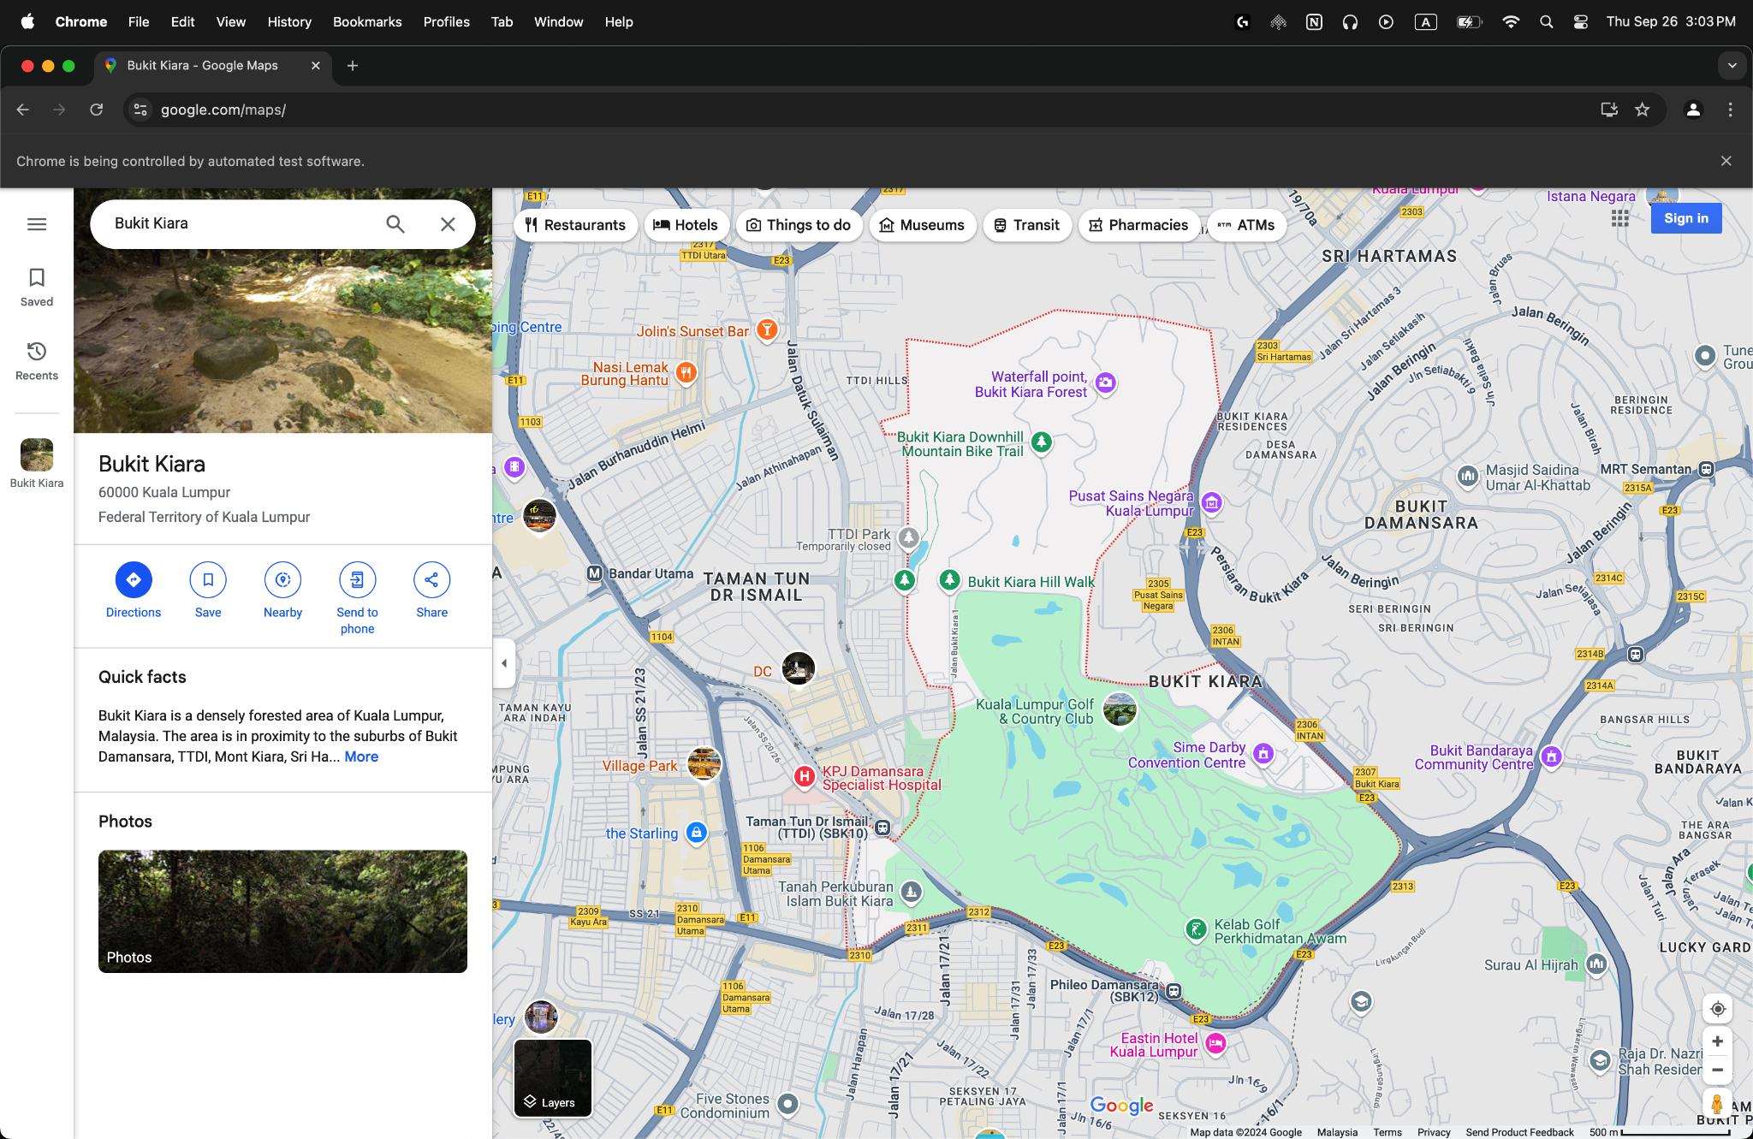Show your location on the map
This screenshot has width=1753, height=1139.
click(1717, 1009)
